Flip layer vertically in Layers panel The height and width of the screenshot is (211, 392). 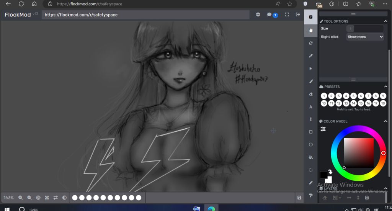[358, 198]
